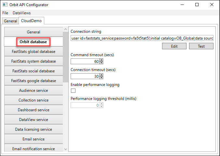The height and width of the screenshot is (156, 220).
Task: Open Email service settings
Action: [x=34, y=139]
